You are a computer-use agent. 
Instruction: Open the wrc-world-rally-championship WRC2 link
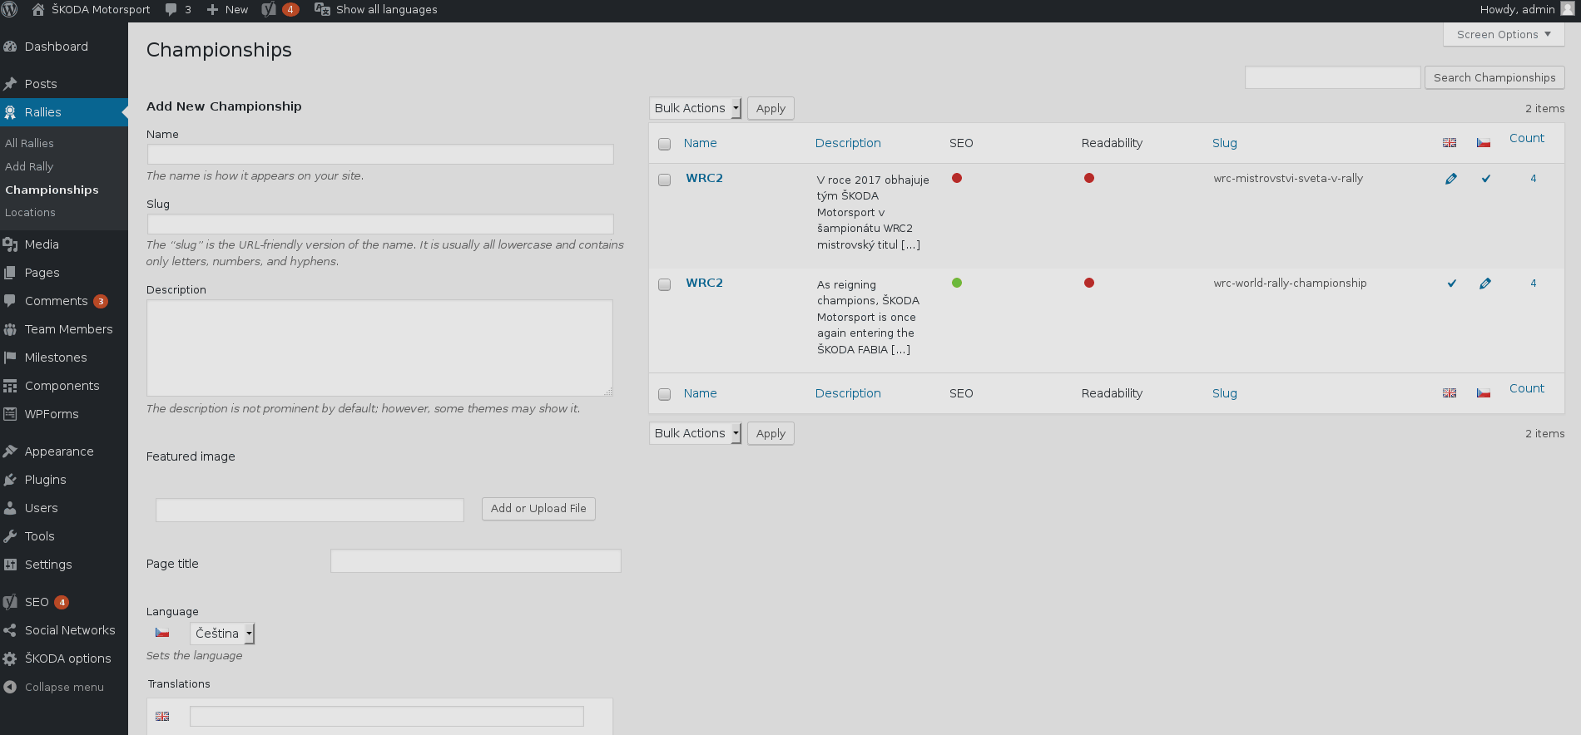[x=704, y=283]
